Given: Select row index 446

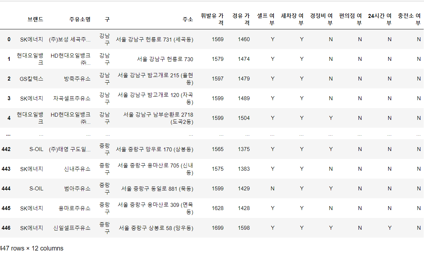Looking at the screenshot, I should coord(6,228).
